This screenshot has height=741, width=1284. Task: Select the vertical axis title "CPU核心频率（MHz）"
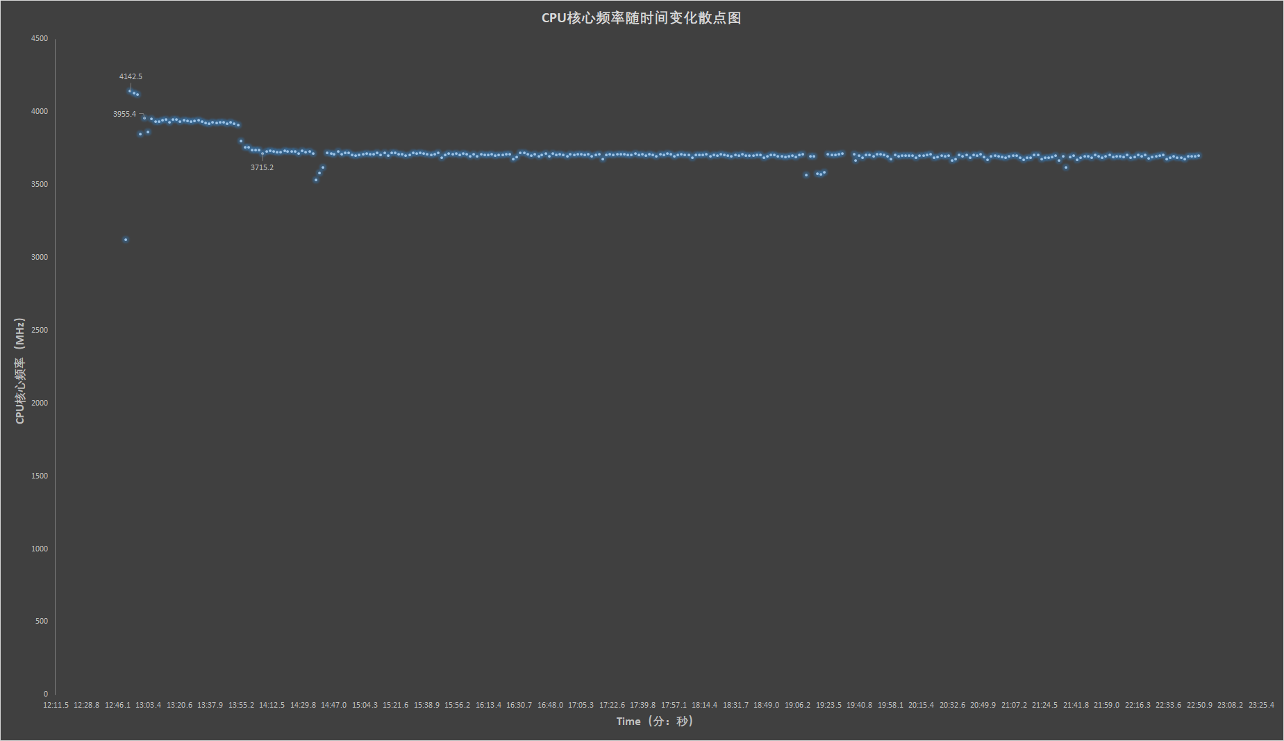[x=19, y=371]
